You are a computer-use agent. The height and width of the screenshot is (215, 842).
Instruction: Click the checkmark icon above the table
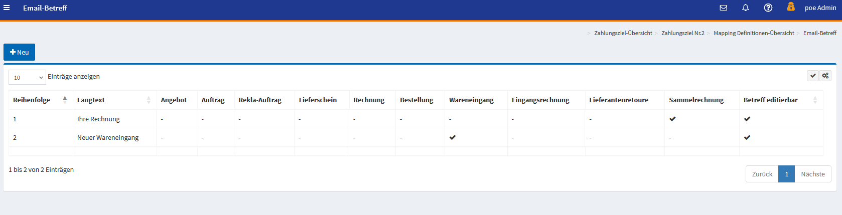click(813, 76)
